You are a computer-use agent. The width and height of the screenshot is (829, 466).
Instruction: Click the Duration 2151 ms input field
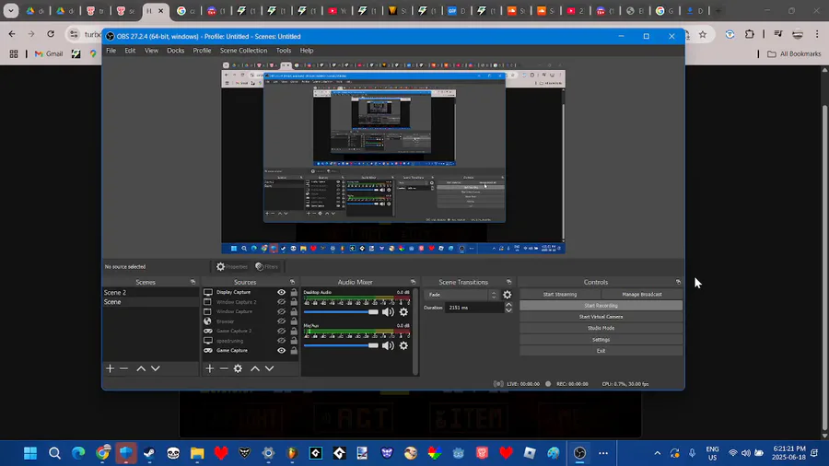pos(474,308)
